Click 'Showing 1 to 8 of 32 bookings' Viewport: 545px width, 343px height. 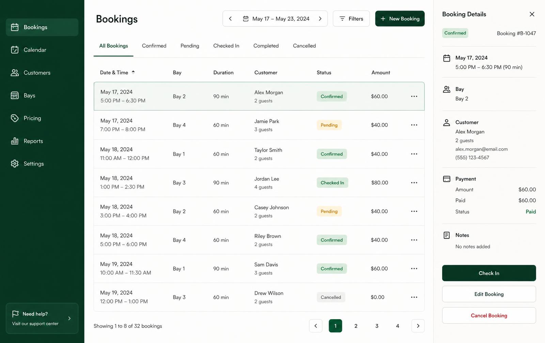tap(128, 326)
